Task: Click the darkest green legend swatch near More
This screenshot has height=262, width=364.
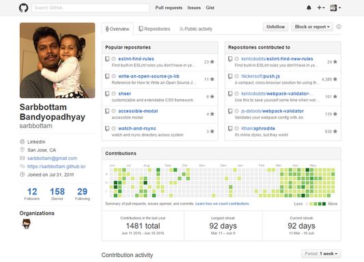Action: (324, 204)
